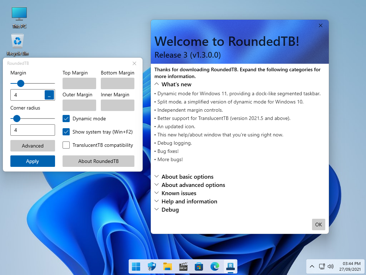
Task: Close the Welcome to RoundedTB window
Action: (321, 25)
